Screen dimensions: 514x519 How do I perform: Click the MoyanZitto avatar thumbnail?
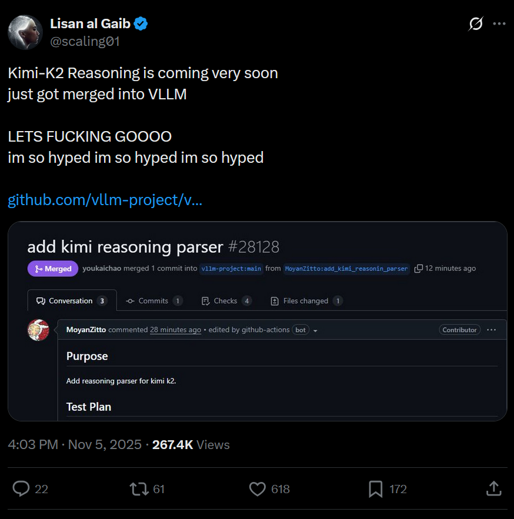(x=38, y=330)
